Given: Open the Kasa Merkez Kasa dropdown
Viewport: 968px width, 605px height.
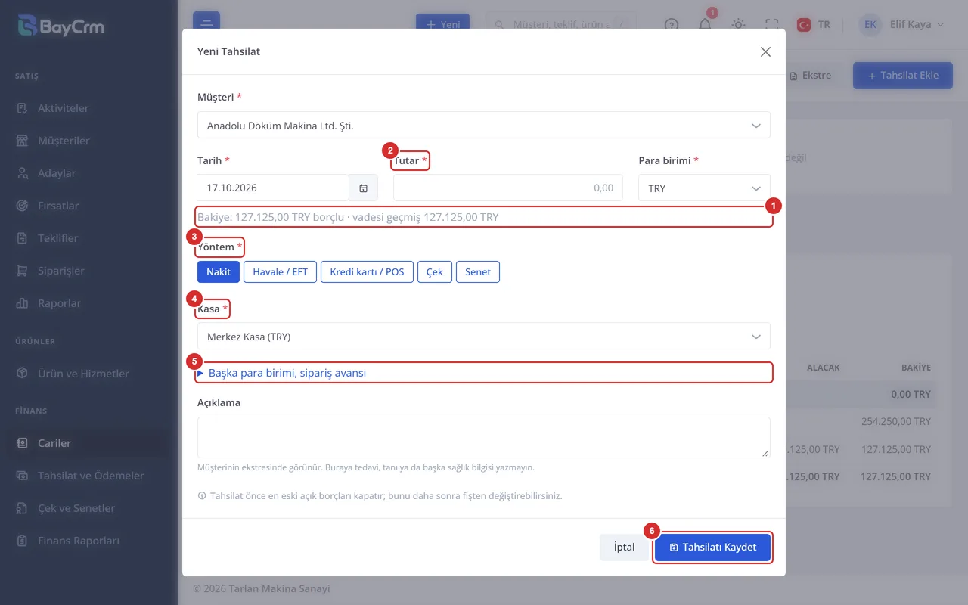Looking at the screenshot, I should coord(484,336).
